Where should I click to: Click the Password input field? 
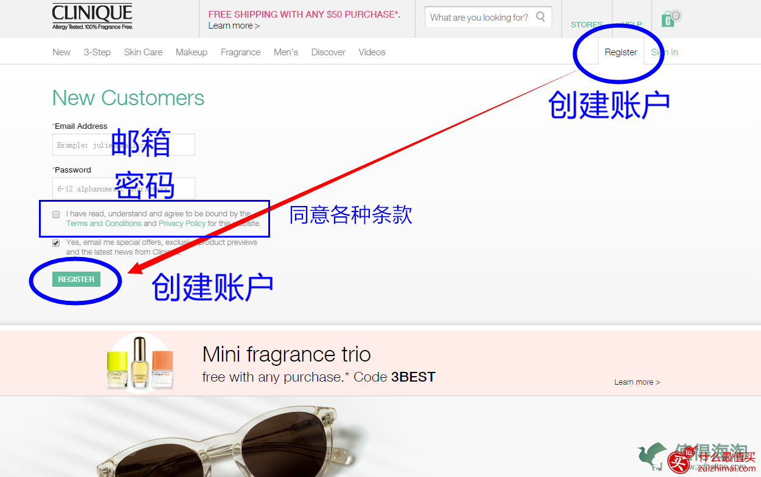(123, 188)
